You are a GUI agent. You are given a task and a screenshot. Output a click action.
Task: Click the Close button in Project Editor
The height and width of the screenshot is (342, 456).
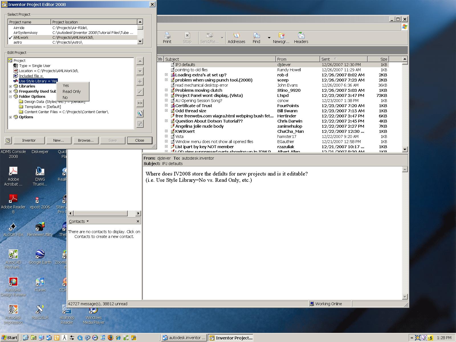pos(140,140)
